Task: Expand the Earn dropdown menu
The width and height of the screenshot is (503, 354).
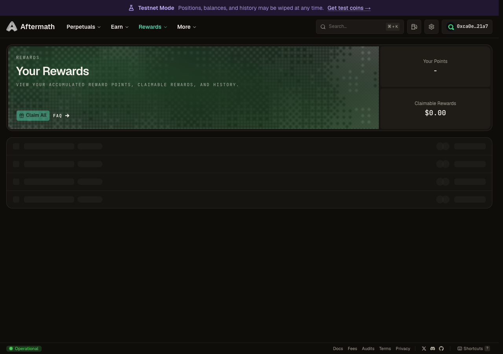Action: [119, 27]
